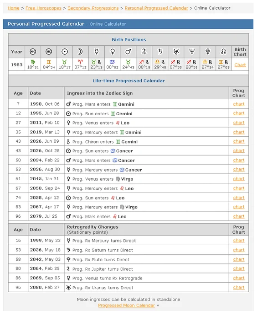
Task: Click Virgo glyph in 2045 Jan 31 row
Action: (118, 179)
